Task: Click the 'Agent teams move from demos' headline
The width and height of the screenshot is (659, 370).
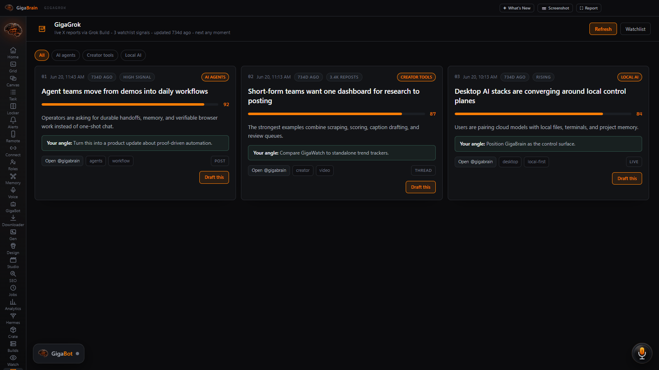Action: coord(125,91)
